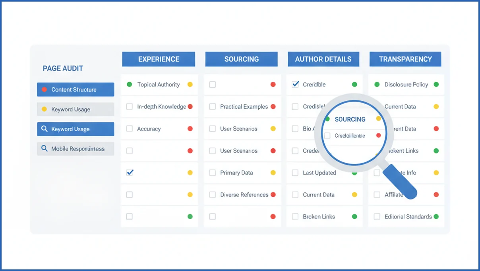The width and height of the screenshot is (480, 271).
Task: Uncheck the checked box in Experience column
Action: (x=130, y=173)
